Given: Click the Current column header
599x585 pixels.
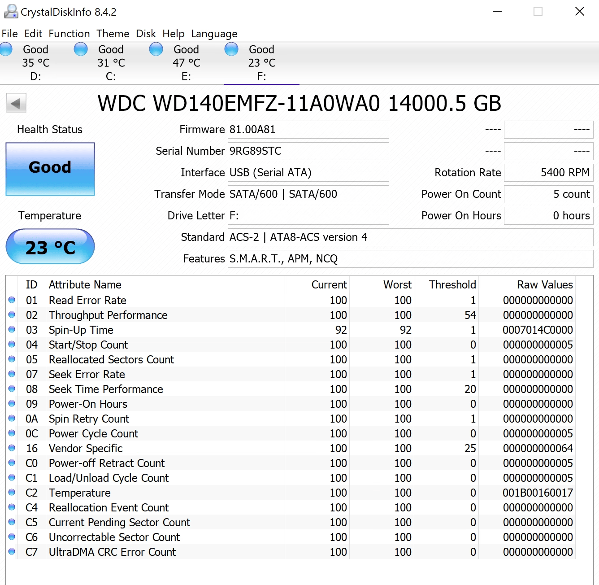Looking at the screenshot, I should [317, 285].
